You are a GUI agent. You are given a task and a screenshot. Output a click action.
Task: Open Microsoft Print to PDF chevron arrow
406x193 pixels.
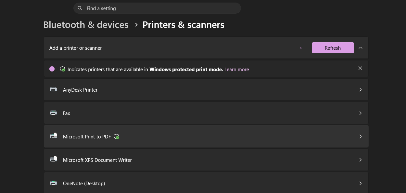(x=361, y=136)
